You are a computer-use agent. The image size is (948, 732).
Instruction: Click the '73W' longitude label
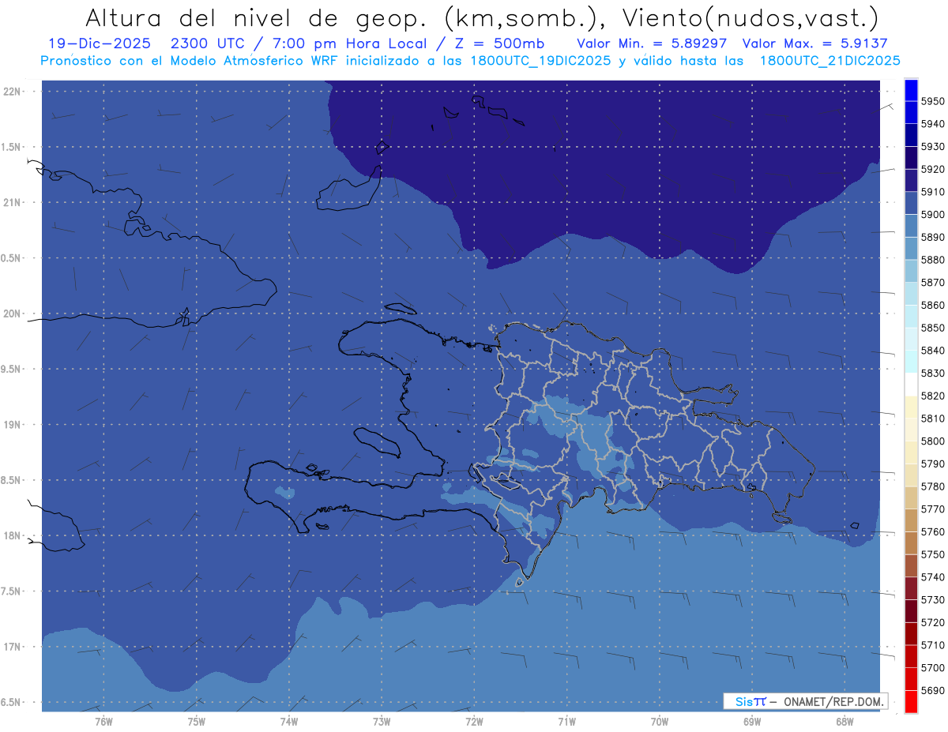382,721
